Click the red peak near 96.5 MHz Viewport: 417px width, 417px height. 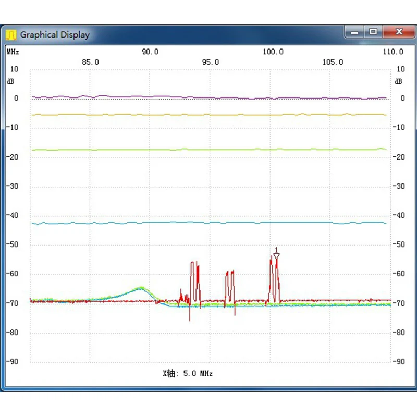pyautogui.click(x=230, y=272)
